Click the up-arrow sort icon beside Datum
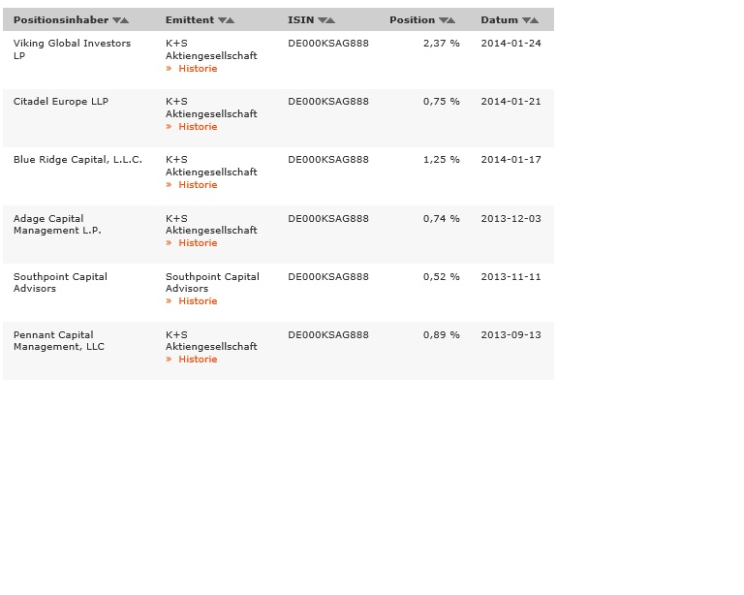Screen dimensions: 744x595 (535, 20)
